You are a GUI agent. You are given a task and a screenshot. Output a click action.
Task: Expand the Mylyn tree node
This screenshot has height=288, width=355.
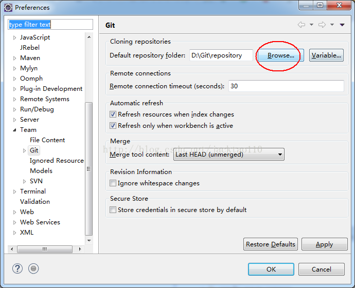point(15,68)
